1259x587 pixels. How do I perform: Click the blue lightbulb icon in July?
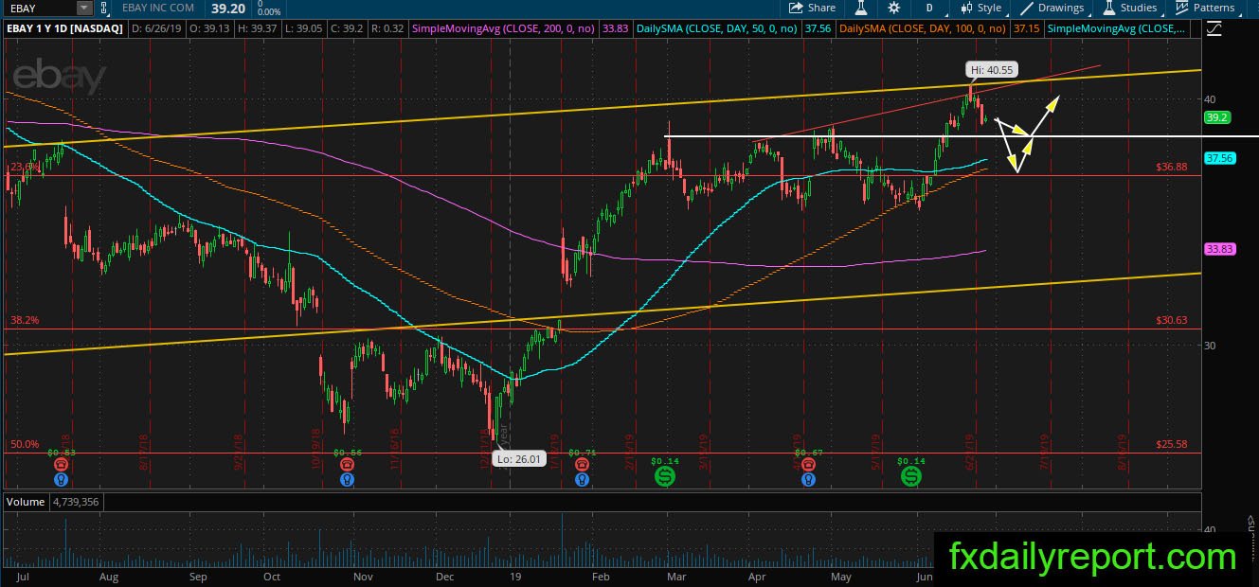[62, 480]
